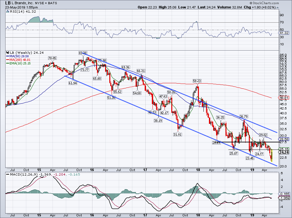Click the MA(200) 48.81 legend entry
Screen dimensions: 292x218
click(18, 60)
